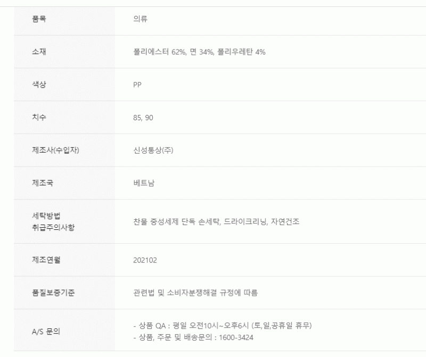Image resolution: width=426 pixels, height=357 pixels.
Task: Click the 세탁방법 취급주의사항 label
Action: tap(53, 221)
